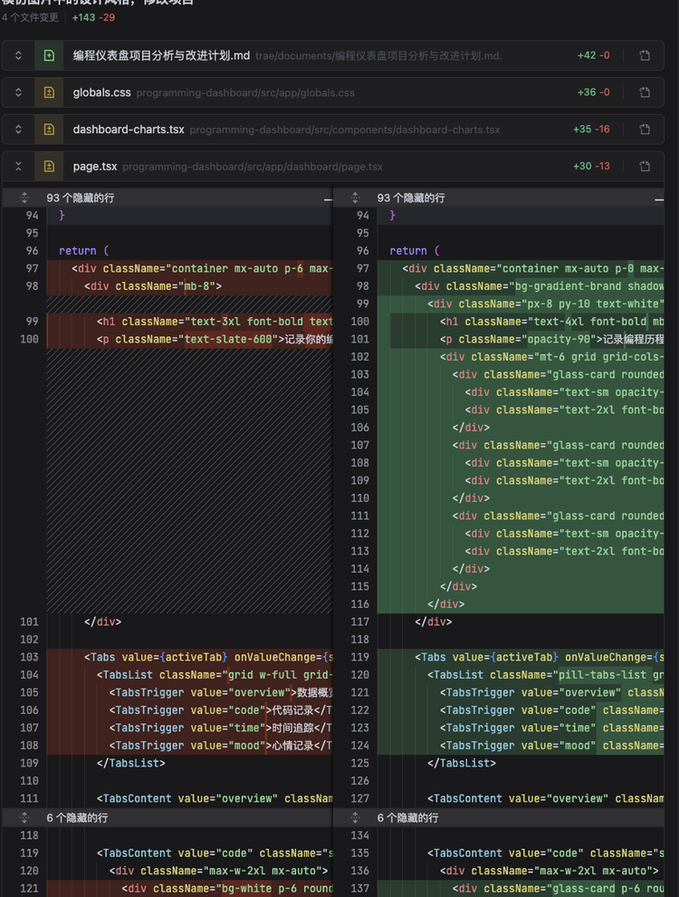Open the 编程仪表盘项目分析与改进计划.md file name
Screen dimensions: 679x897
tap(161, 55)
